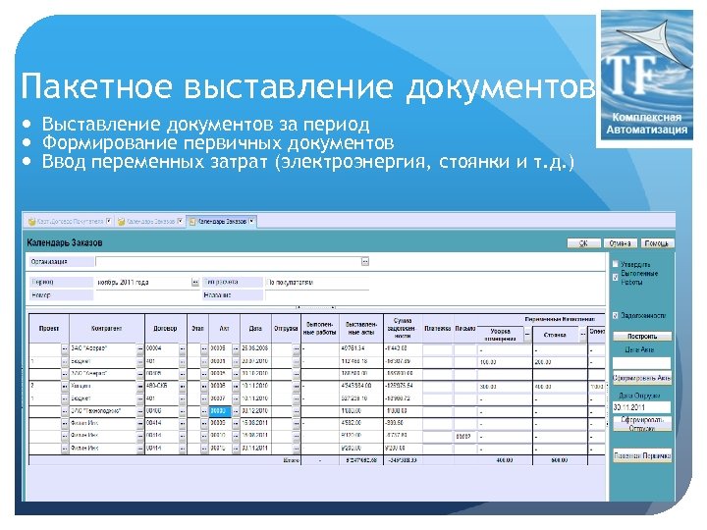Open Отгрузка lookup in 30.12.2010 row
Screen dimensions: 707x530
296,411
